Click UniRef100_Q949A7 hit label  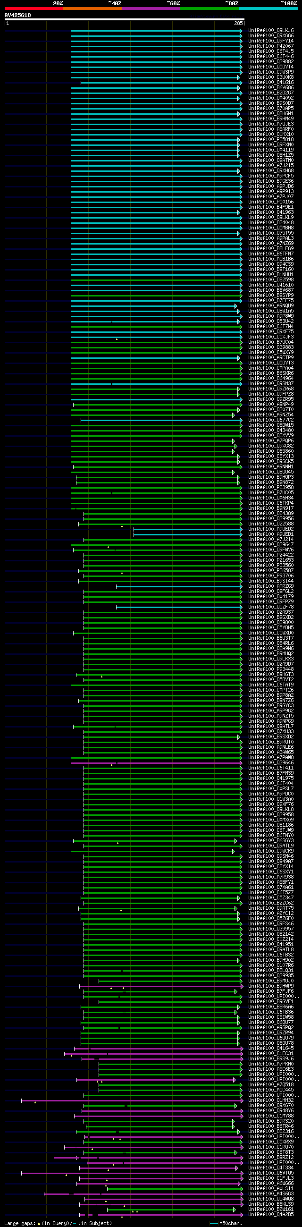click(270, 862)
